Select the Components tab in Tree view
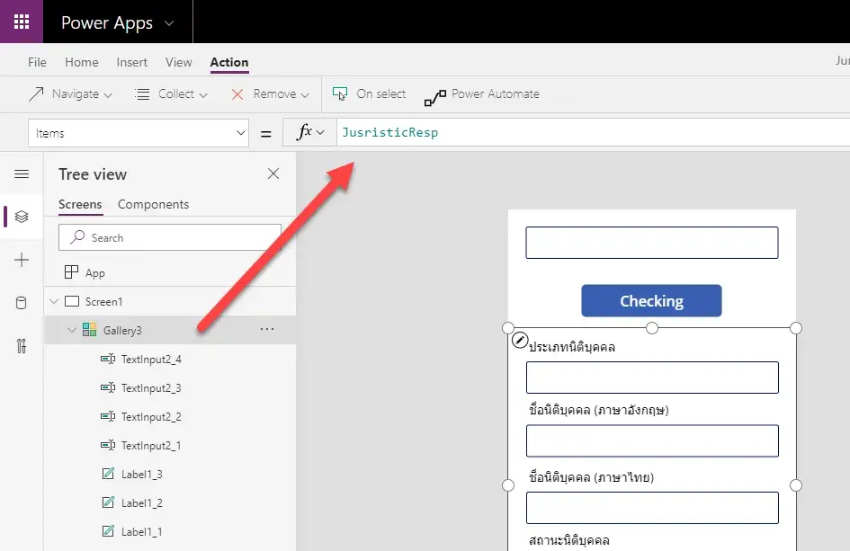The width and height of the screenshot is (850, 551). click(x=154, y=204)
